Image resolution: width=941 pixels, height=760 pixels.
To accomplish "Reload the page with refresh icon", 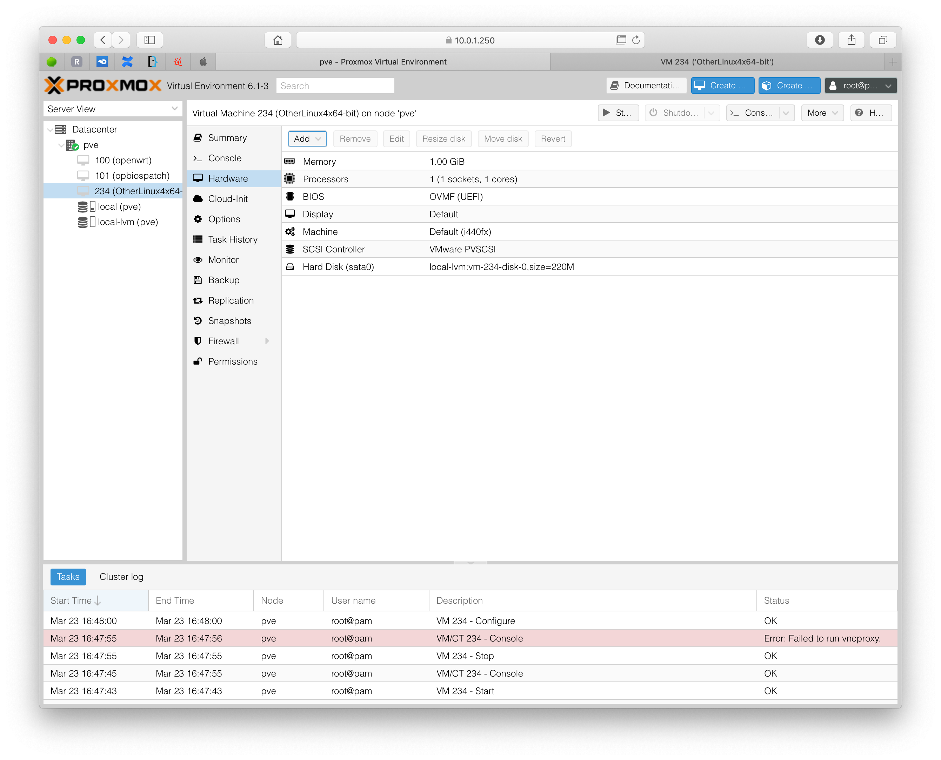I will click(x=636, y=40).
